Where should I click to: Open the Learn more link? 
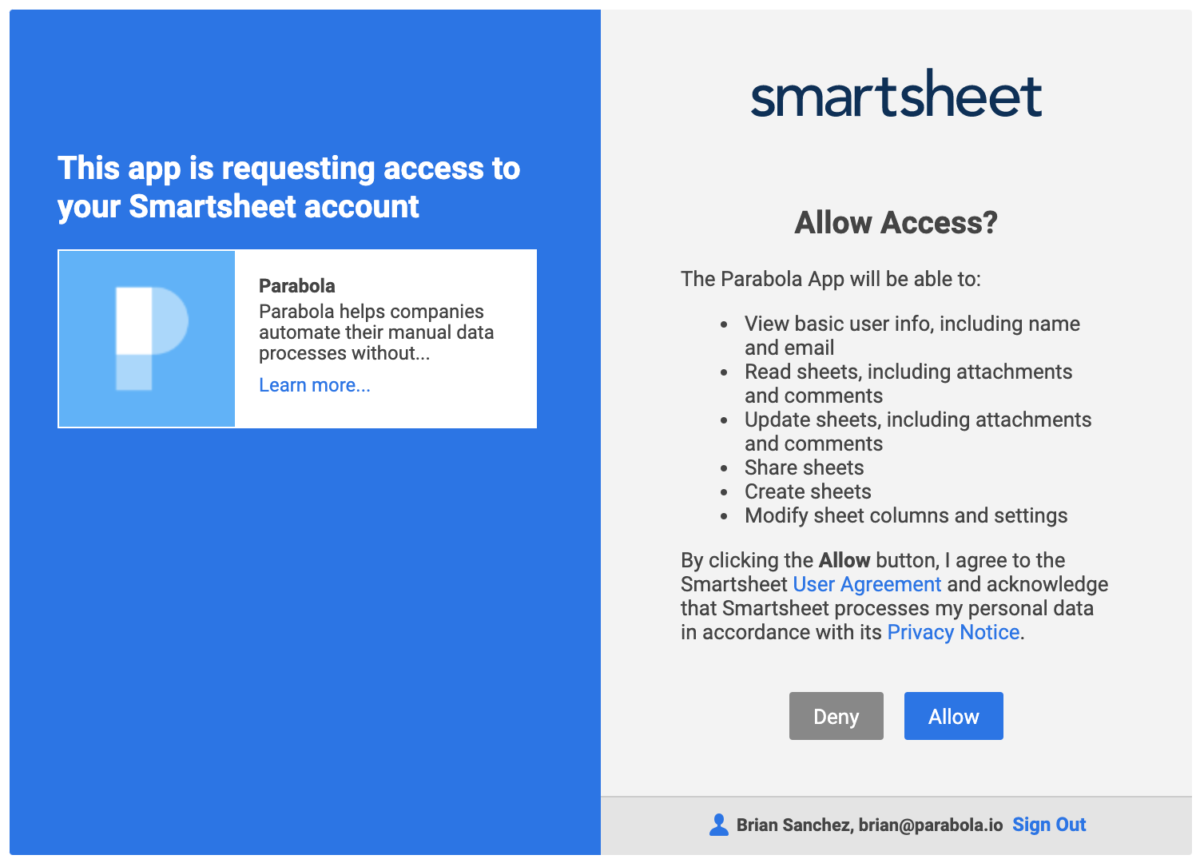(x=315, y=385)
